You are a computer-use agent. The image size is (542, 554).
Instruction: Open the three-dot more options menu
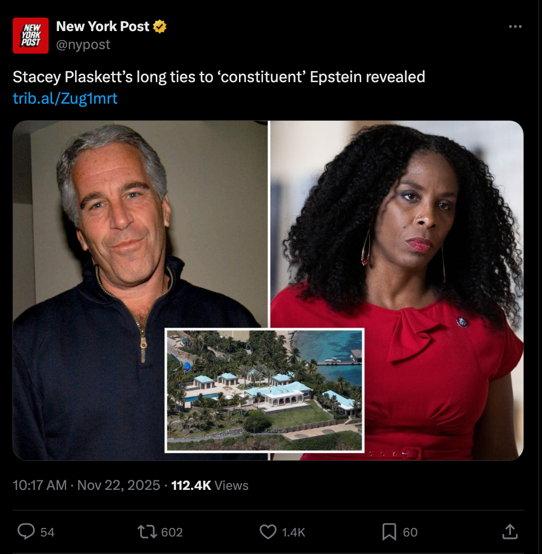515,27
